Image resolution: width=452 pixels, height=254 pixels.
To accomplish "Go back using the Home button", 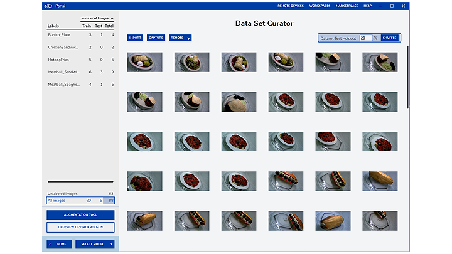I will 59,244.
